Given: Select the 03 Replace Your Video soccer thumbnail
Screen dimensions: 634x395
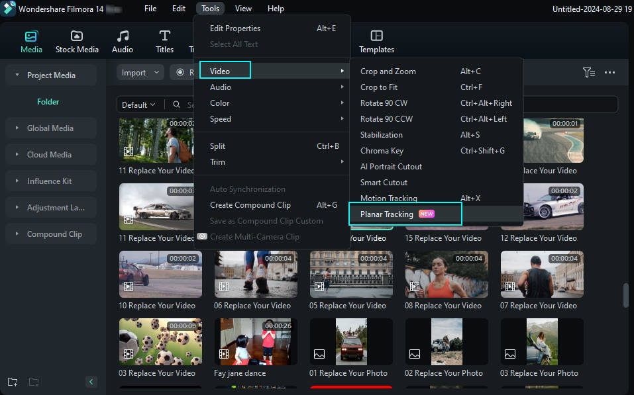Looking at the screenshot, I should pos(160,341).
